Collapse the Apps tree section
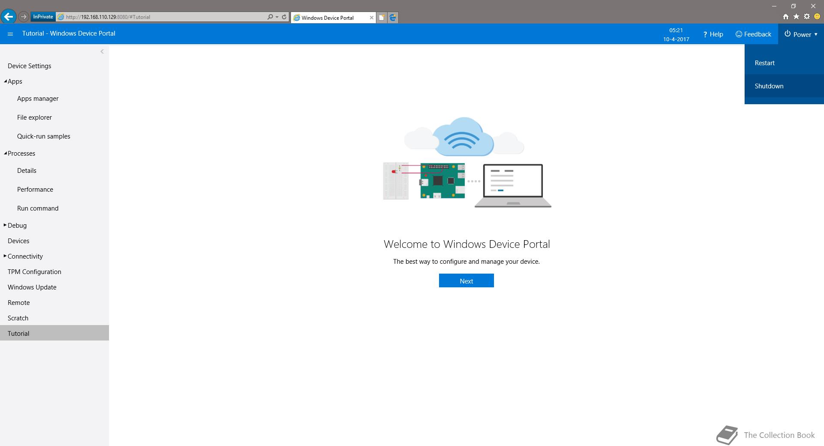The width and height of the screenshot is (824, 446). tap(5, 81)
